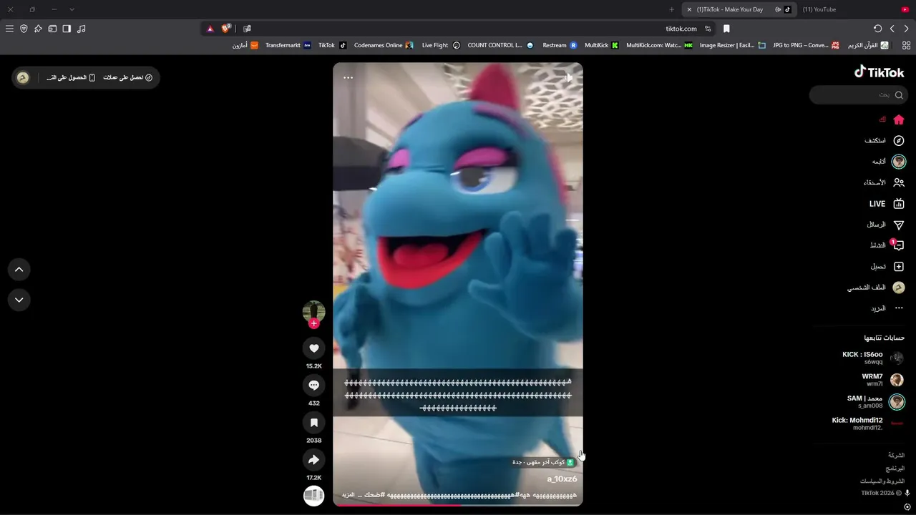916x515 pixels.
Task: Open the Brave Rewards triangle icon
Action: click(x=210, y=29)
